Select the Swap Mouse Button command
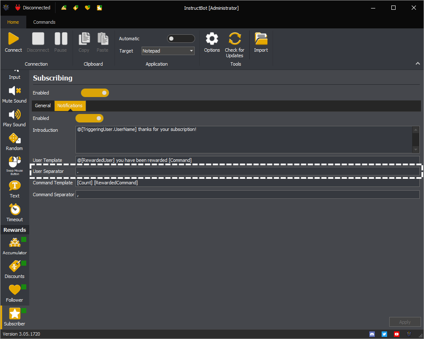 (x=14, y=165)
